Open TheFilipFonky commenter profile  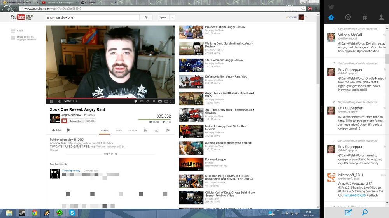pos(71,171)
